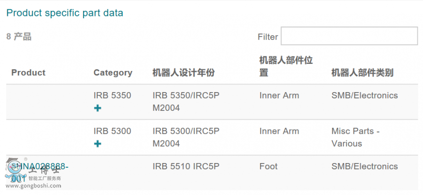The height and width of the screenshot is (195, 423).
Task: Click into the Filter text box
Action: tap(349, 36)
